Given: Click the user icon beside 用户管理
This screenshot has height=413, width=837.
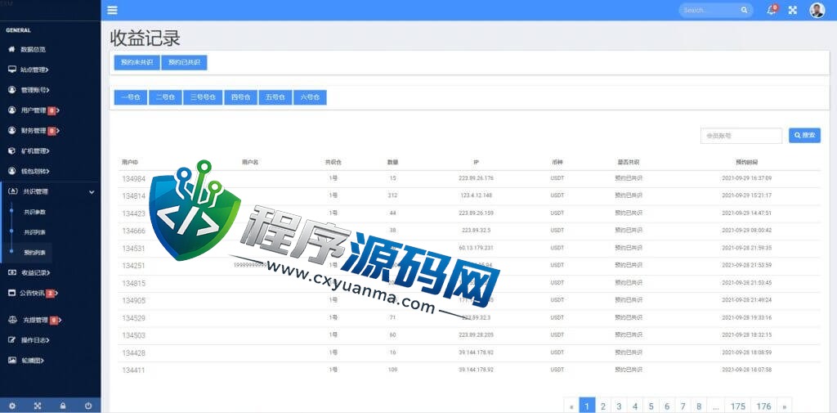Looking at the screenshot, I should click(11, 110).
